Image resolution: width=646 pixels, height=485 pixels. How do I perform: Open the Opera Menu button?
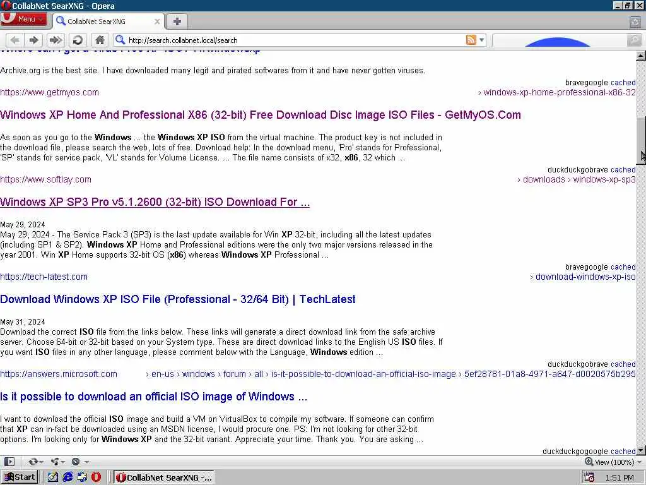pos(23,19)
